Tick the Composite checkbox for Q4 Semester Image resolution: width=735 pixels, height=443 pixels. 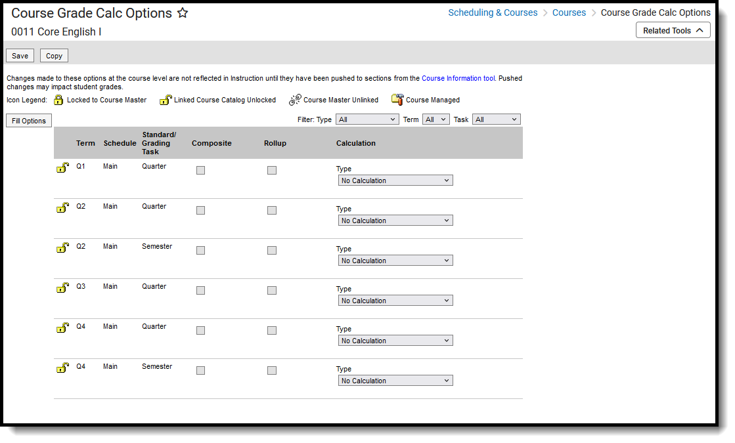200,371
